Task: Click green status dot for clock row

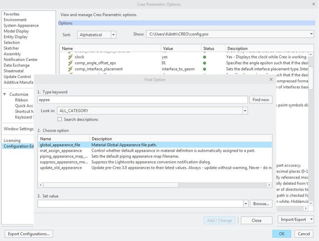Action: coord(205,57)
